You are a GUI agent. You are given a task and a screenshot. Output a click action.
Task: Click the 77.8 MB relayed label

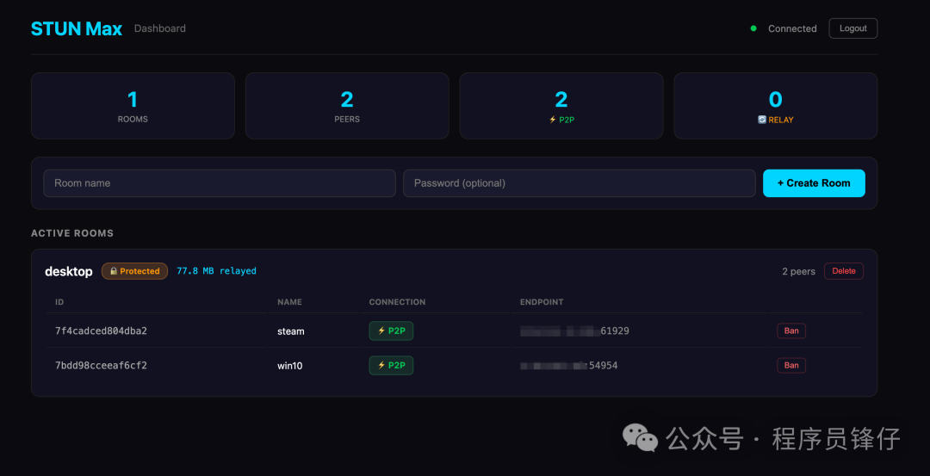click(216, 271)
